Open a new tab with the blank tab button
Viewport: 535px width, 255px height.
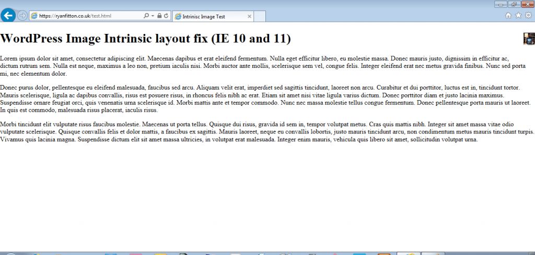pos(260,17)
